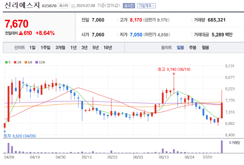The width and height of the screenshot is (244, 165).
Task: Click the 04/30 date axis label
Action: pyautogui.click(x=61, y=157)
